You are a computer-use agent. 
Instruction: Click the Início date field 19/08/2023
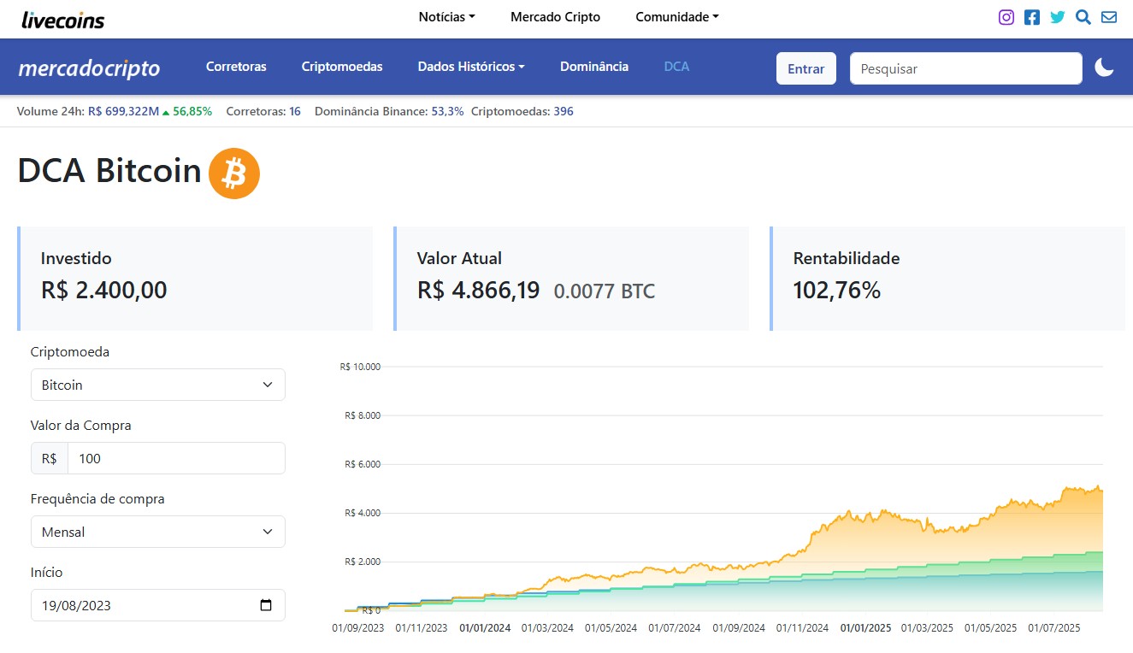(158, 605)
